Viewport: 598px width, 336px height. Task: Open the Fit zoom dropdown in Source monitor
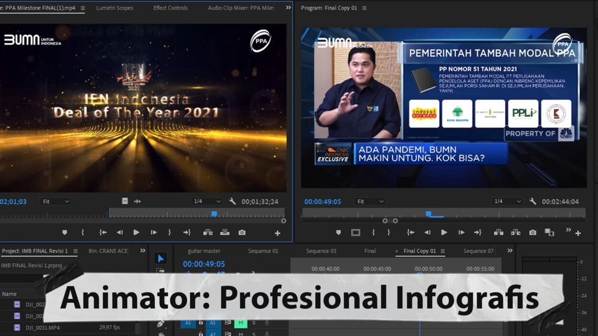tap(55, 202)
